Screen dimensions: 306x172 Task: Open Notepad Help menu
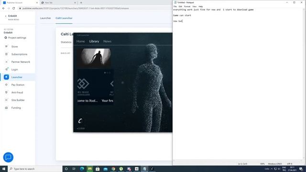coord(201,6)
